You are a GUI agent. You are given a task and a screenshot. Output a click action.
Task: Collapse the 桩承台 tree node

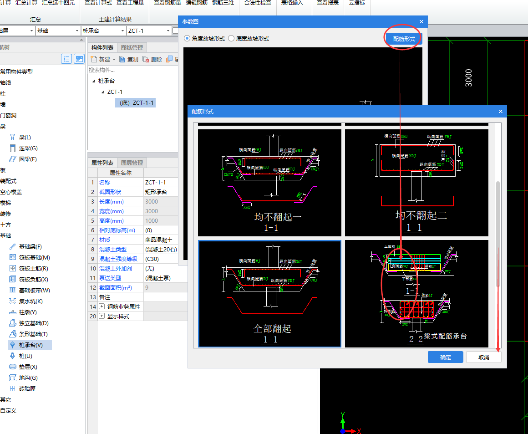tap(94, 81)
